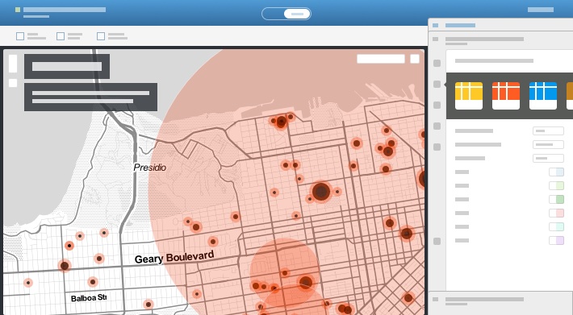Pick the lavender color swatch
The height and width of the screenshot is (315, 573).
[556, 240]
